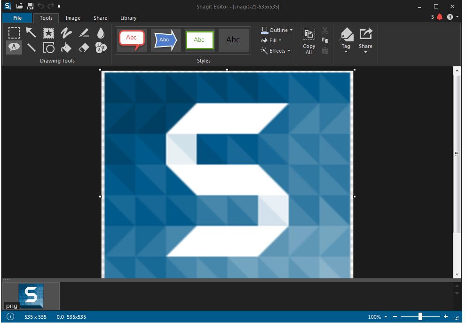Click the tray scroll down arrow
The width and height of the screenshot is (466, 323).
pos(457,293)
